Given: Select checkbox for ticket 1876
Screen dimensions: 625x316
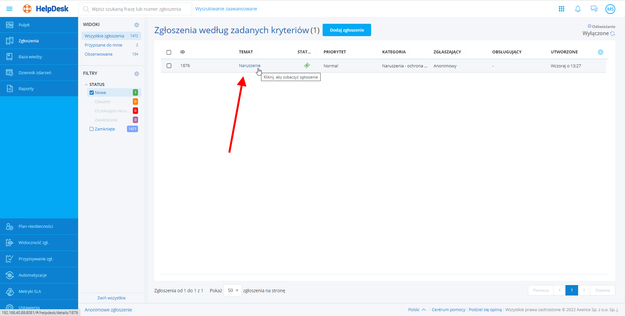Looking at the screenshot, I should (x=169, y=66).
